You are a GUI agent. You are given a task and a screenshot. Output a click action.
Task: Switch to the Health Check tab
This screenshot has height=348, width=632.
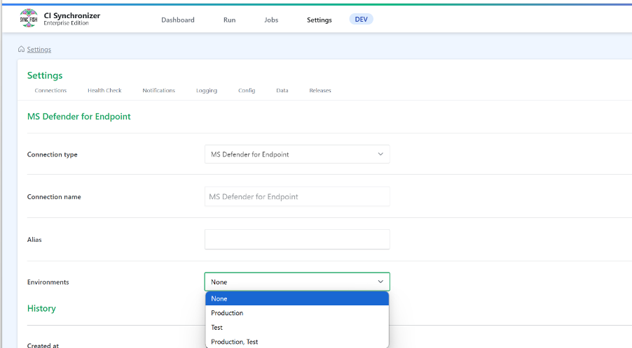104,90
